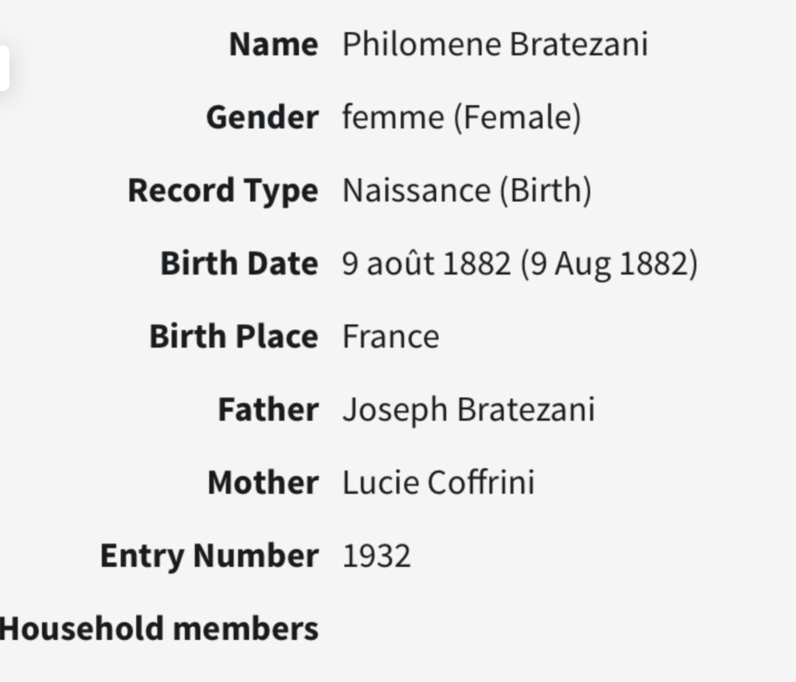
Task: Click the Mother label
Action: point(263,482)
